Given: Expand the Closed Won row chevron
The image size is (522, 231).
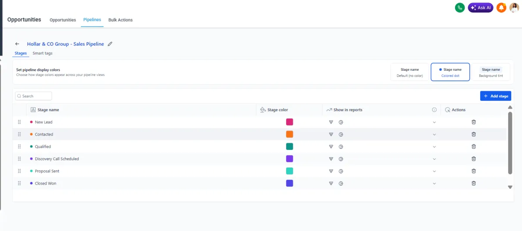Looking at the screenshot, I should pos(434,184).
